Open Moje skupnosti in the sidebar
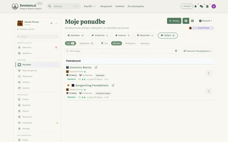Image resolution: width=228 pixels, height=142 pixels. [x=37, y=71]
